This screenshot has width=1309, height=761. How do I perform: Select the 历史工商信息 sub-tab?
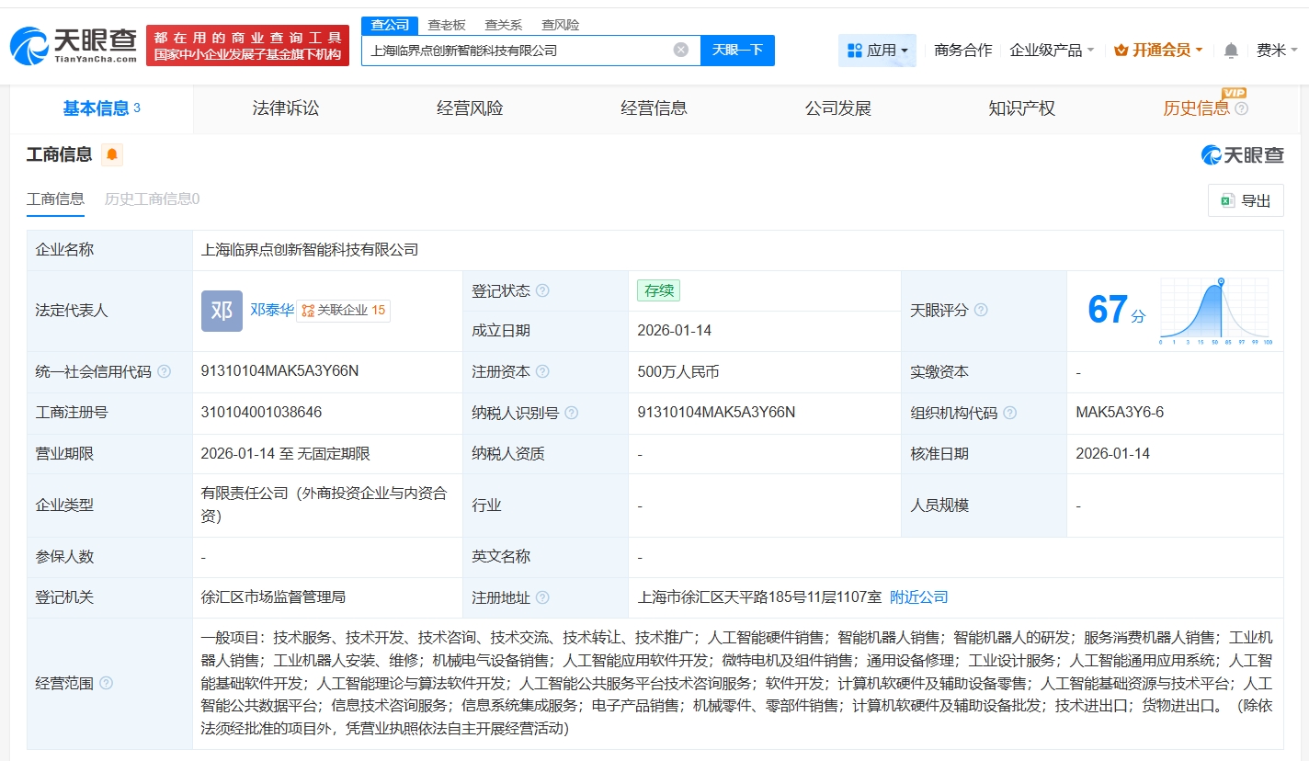pyautogui.click(x=152, y=199)
